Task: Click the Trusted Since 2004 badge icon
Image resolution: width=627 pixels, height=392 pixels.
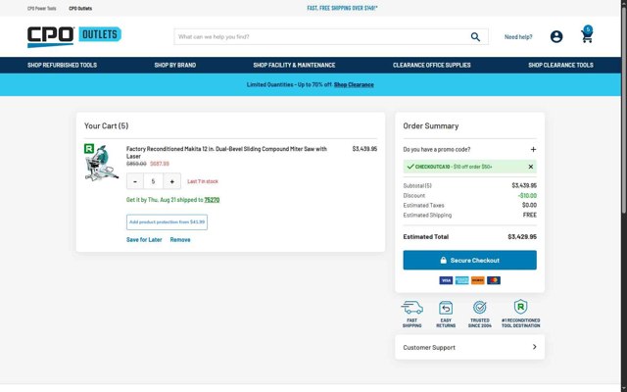Action: 479,307
